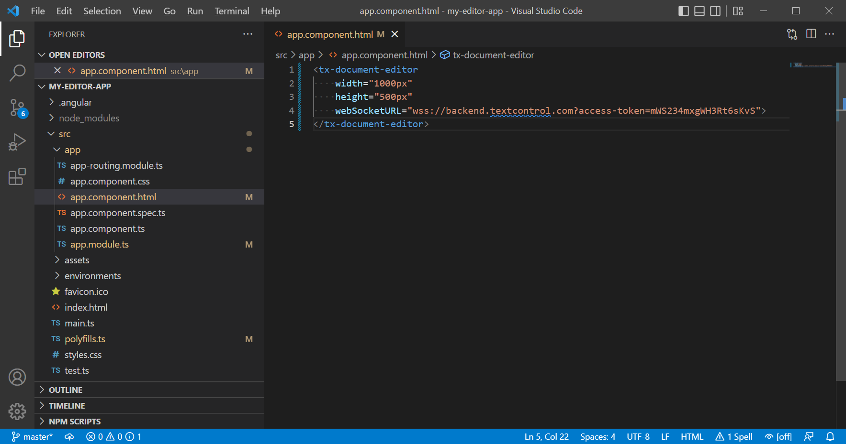The image size is (846, 444).
Task: Click src breadcrumb segment
Action: pyautogui.click(x=282, y=55)
